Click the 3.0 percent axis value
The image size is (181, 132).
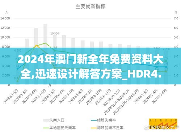pos(176,56)
